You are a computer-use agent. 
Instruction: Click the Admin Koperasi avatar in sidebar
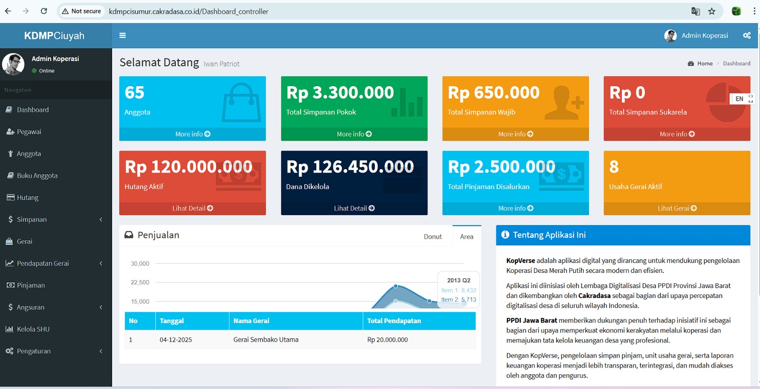click(x=13, y=64)
